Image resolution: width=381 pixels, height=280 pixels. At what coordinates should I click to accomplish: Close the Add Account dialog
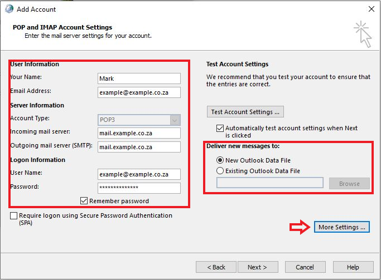[372, 9]
